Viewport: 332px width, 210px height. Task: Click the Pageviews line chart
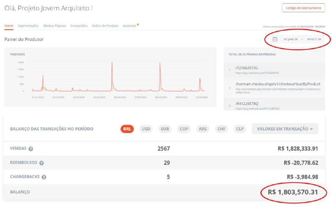click(x=118, y=77)
